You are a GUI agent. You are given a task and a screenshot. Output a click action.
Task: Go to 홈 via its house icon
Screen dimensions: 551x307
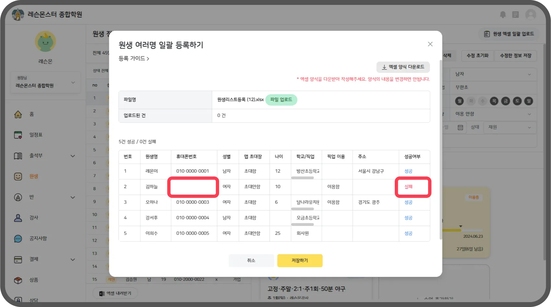pos(18,114)
